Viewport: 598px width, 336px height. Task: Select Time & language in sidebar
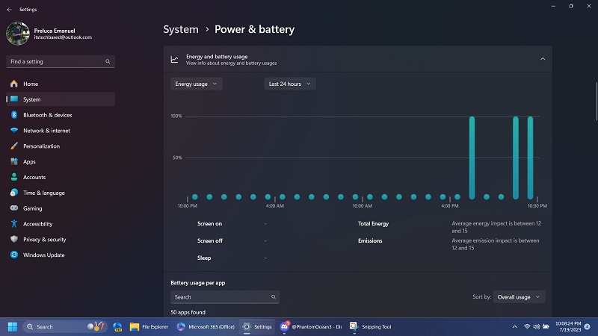43,193
